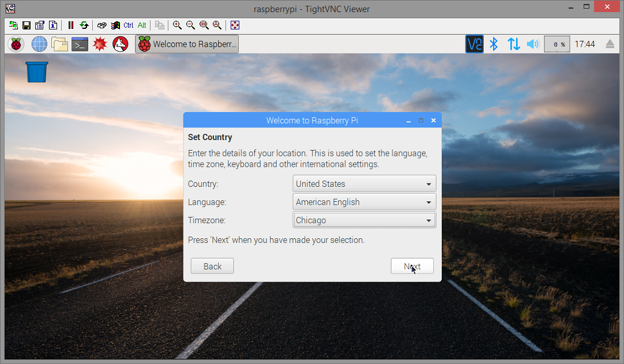This screenshot has height=364, width=624.
Task: Show TightVNC connection info icon
Action: pyautogui.click(x=53, y=25)
